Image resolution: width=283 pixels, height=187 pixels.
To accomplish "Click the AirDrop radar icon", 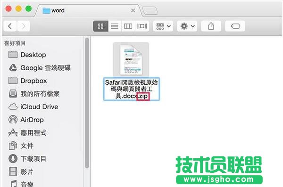I will coord(13,120).
